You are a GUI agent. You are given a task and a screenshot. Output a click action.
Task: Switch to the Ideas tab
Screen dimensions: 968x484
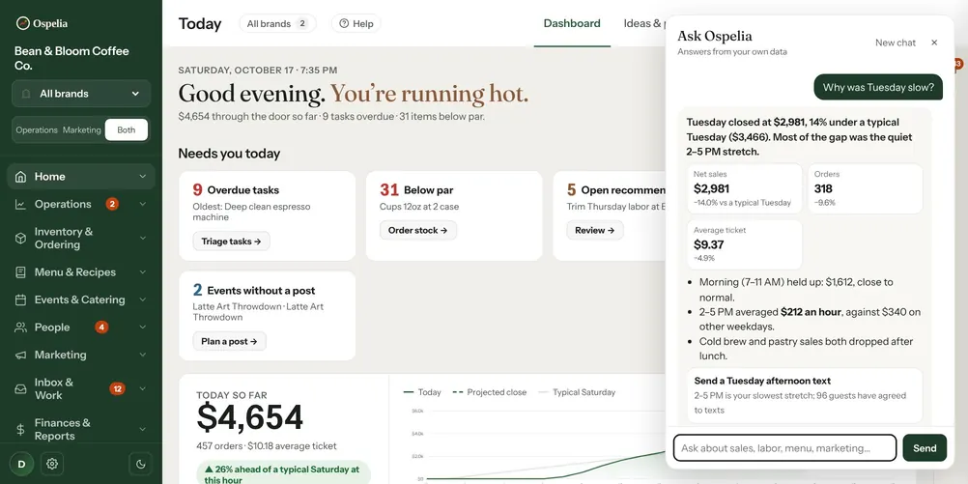[x=644, y=23]
